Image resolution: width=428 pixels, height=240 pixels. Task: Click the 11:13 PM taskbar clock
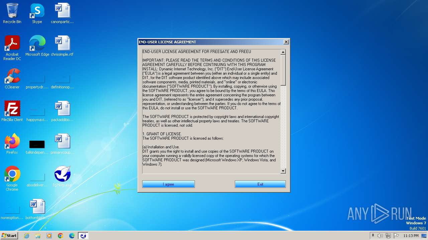tap(411, 236)
